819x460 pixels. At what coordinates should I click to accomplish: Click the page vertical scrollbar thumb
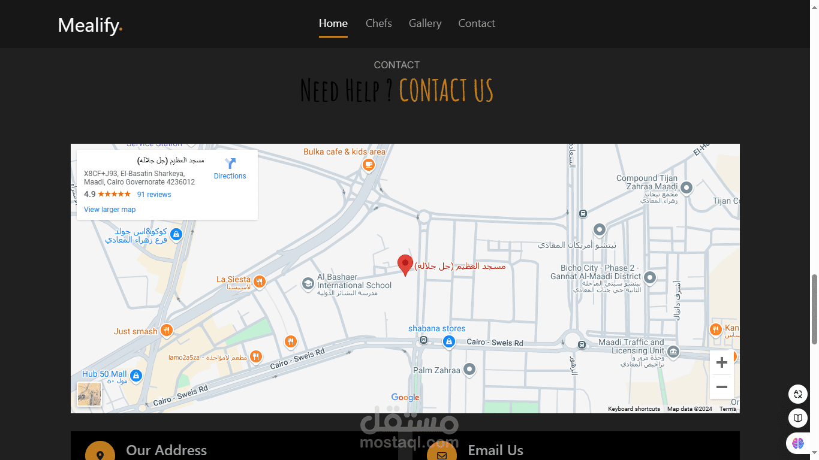(x=814, y=309)
